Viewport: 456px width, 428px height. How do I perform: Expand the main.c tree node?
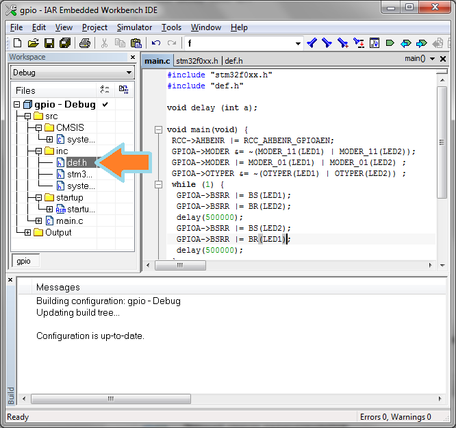point(38,221)
